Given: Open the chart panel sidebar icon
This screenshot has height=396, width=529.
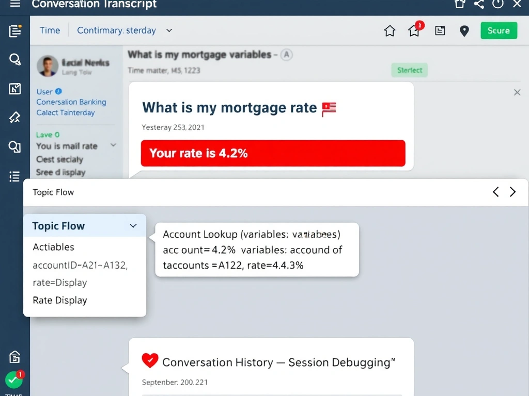Looking at the screenshot, I should [x=15, y=89].
